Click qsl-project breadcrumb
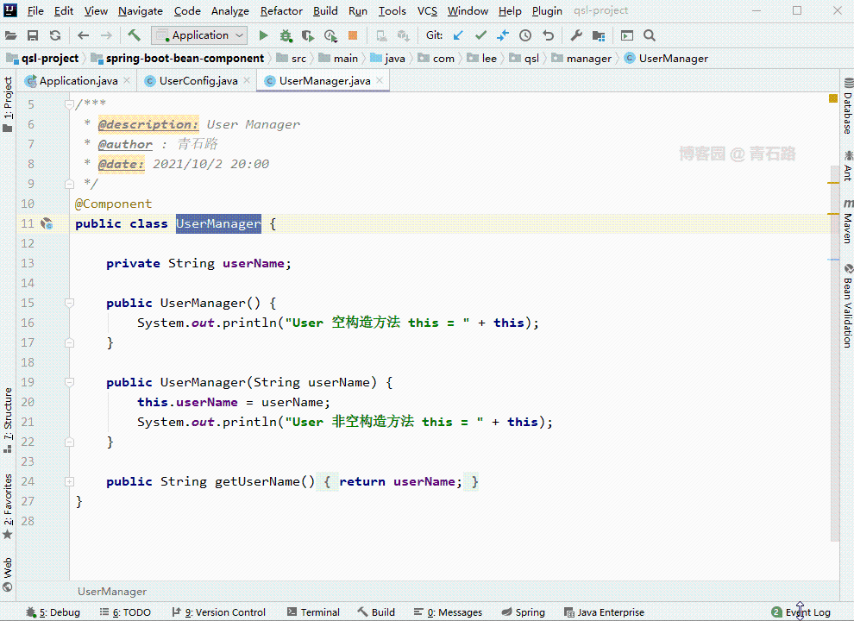854x621 pixels. click(x=43, y=59)
